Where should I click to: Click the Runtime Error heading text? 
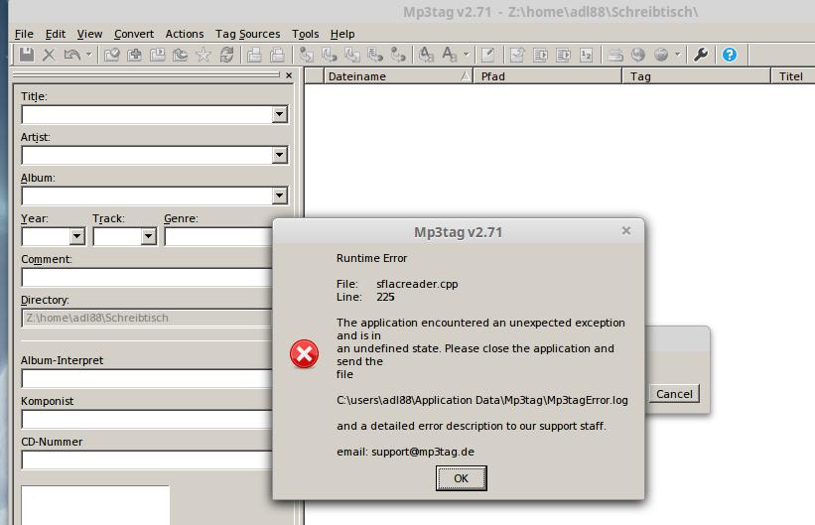(x=371, y=258)
